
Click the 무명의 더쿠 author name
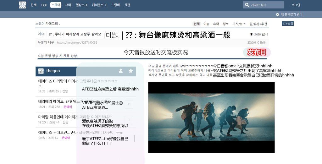pyautogui.click(x=46, y=42)
